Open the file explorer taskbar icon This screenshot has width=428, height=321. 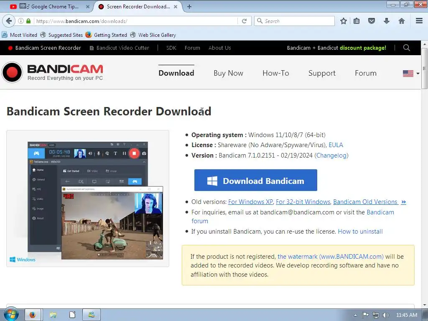53,315
